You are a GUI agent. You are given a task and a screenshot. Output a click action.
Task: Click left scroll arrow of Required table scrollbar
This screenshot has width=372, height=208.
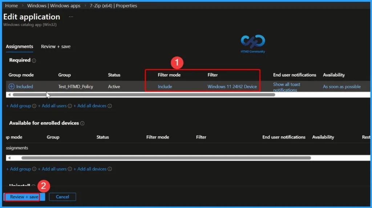coord(9,95)
